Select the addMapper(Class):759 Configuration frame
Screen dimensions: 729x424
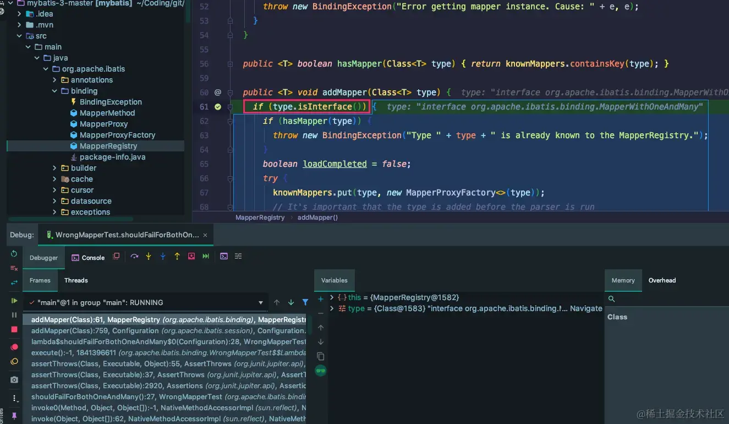click(165, 330)
